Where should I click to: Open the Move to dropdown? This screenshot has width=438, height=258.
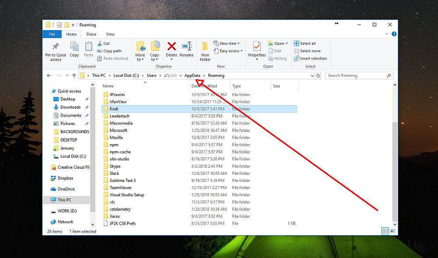point(140,51)
